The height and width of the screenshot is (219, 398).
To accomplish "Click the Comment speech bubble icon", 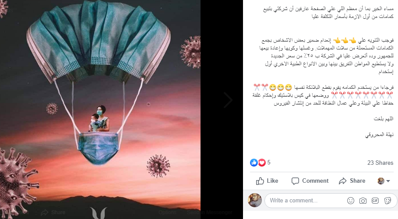I will click(x=295, y=181).
